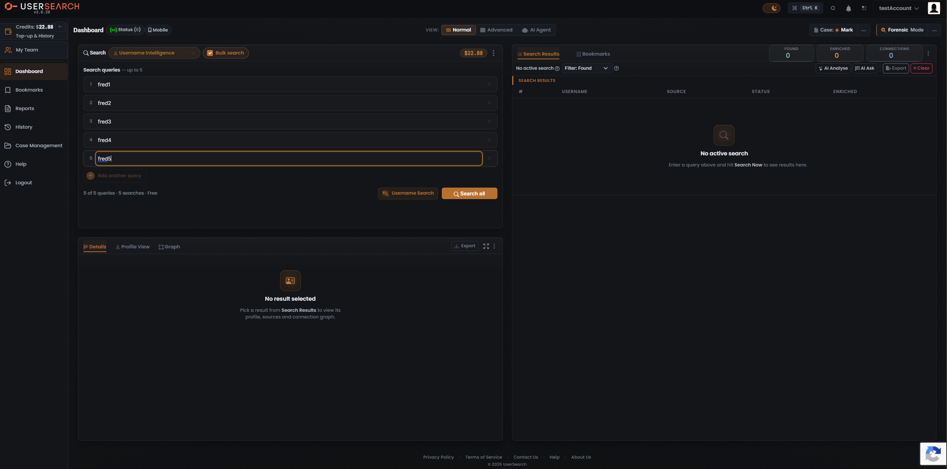Open the notifications bell

[x=849, y=8]
